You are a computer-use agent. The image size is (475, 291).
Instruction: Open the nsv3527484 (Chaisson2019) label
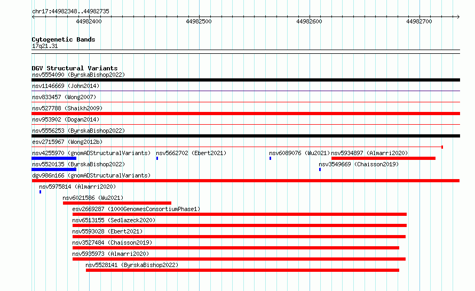112,242
